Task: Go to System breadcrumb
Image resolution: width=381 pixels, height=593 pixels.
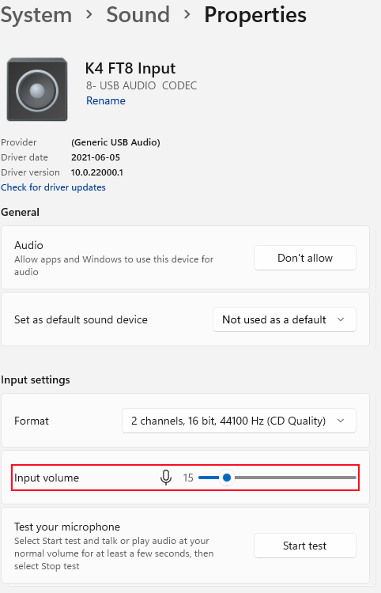Action: (36, 15)
